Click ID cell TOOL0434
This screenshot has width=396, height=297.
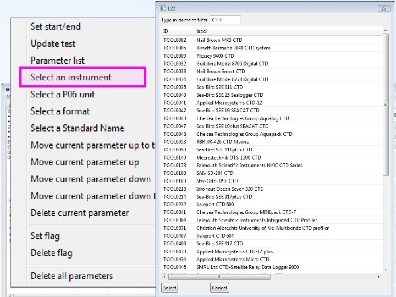click(x=175, y=259)
